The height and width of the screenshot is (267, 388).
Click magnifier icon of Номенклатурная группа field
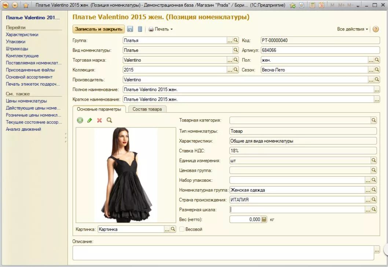coord(374,190)
